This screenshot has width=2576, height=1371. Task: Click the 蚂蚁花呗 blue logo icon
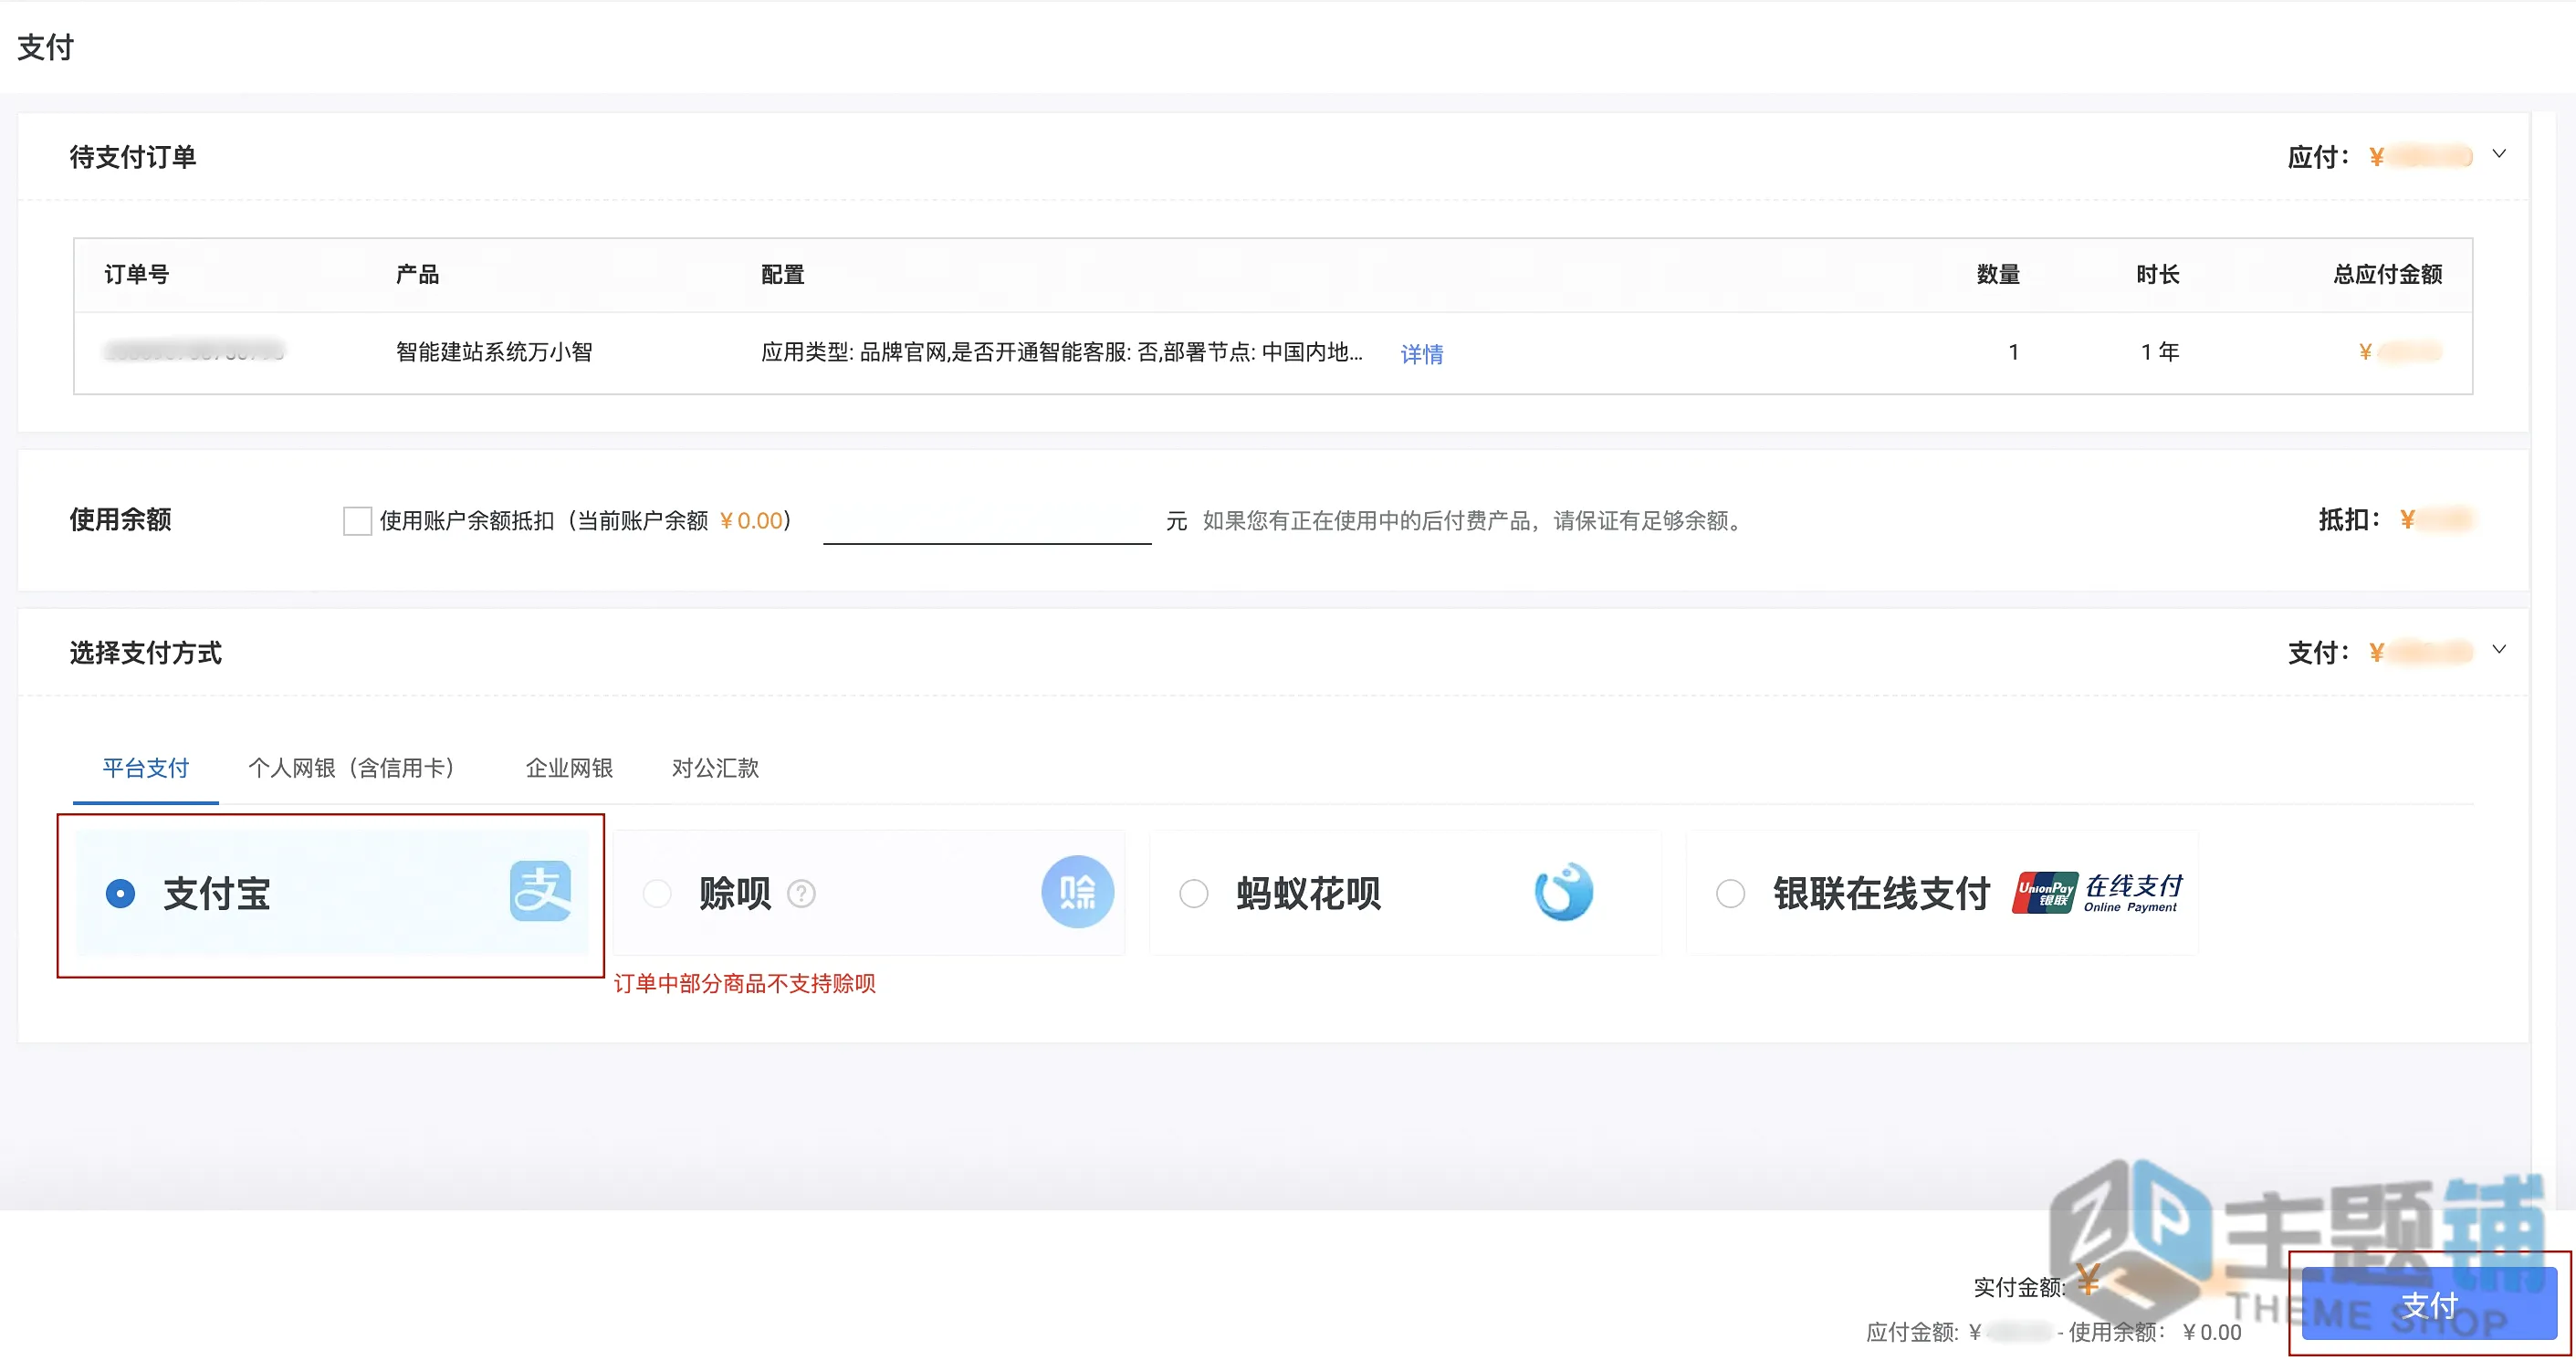pyautogui.click(x=1564, y=891)
